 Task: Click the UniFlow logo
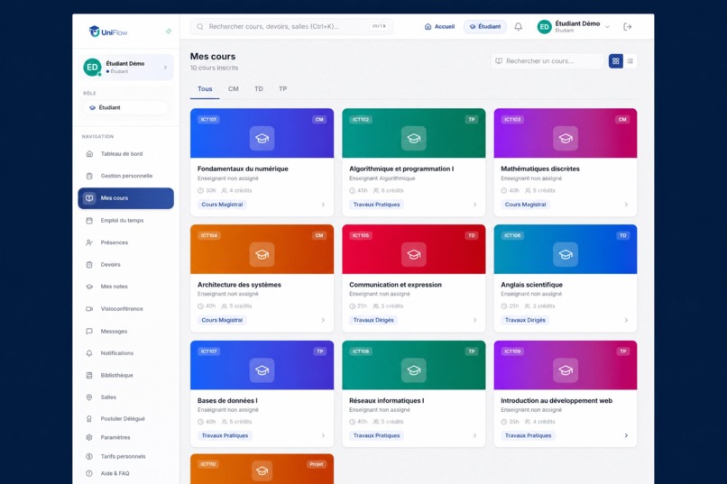[x=108, y=32]
